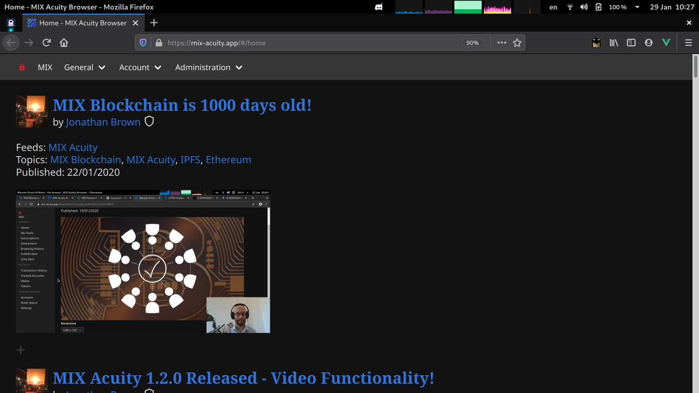The width and height of the screenshot is (699, 393).
Task: Open the Ethereum topic link
Action: click(228, 160)
